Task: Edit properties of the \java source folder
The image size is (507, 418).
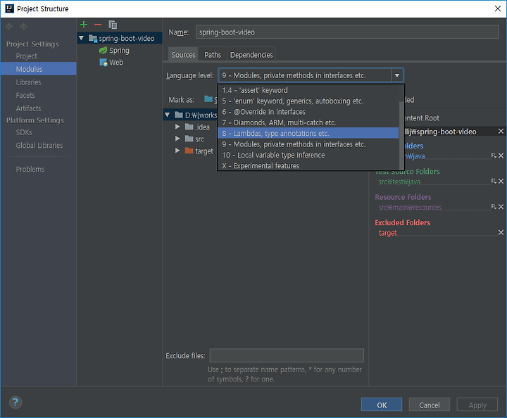Action: pyautogui.click(x=494, y=156)
